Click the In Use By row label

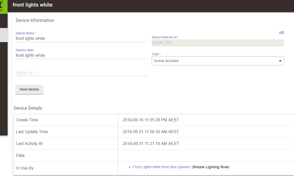tap(25, 168)
